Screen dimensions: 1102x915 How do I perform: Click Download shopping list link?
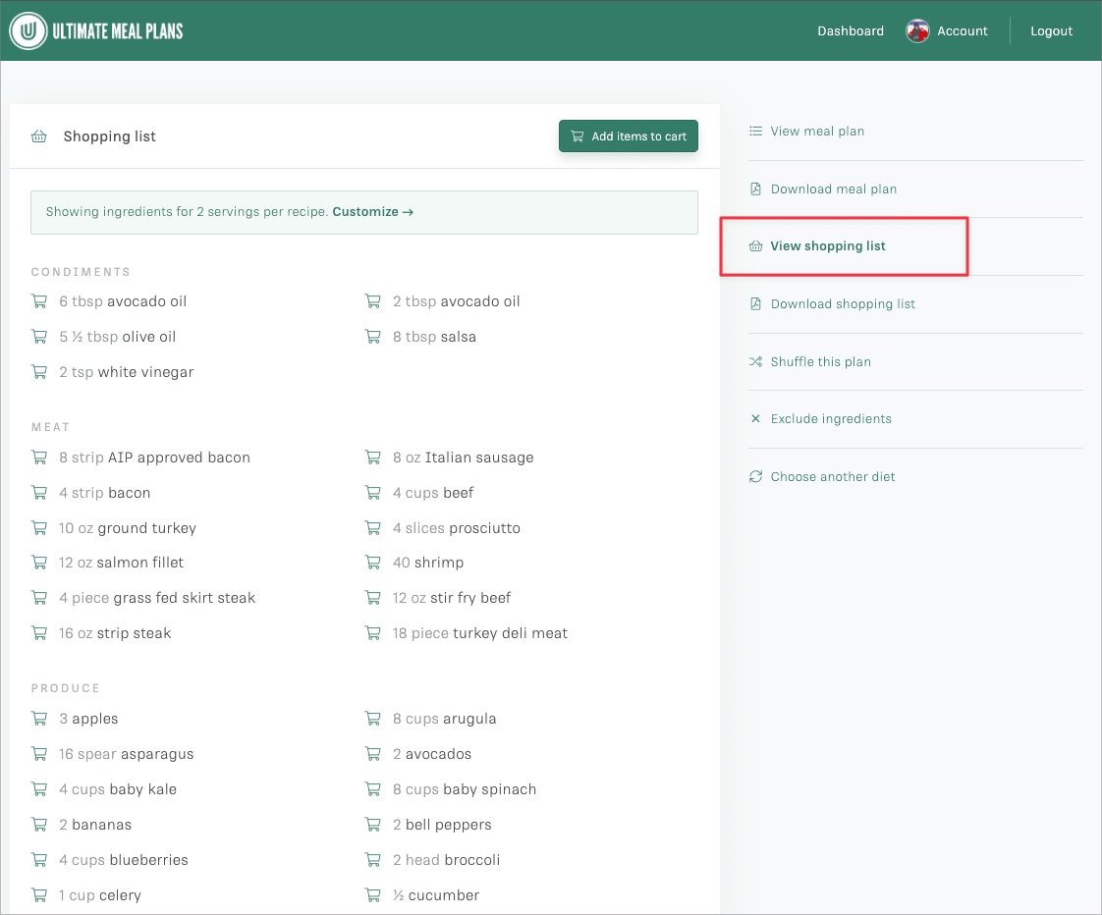point(843,303)
